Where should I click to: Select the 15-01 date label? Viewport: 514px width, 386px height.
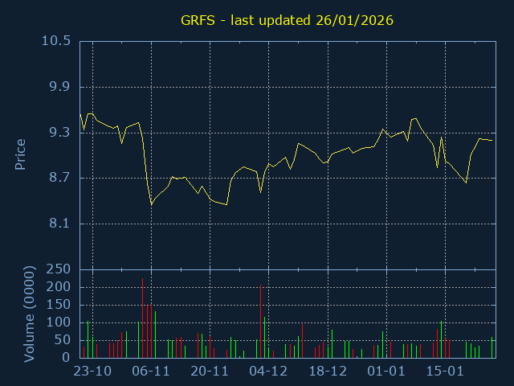(445, 372)
